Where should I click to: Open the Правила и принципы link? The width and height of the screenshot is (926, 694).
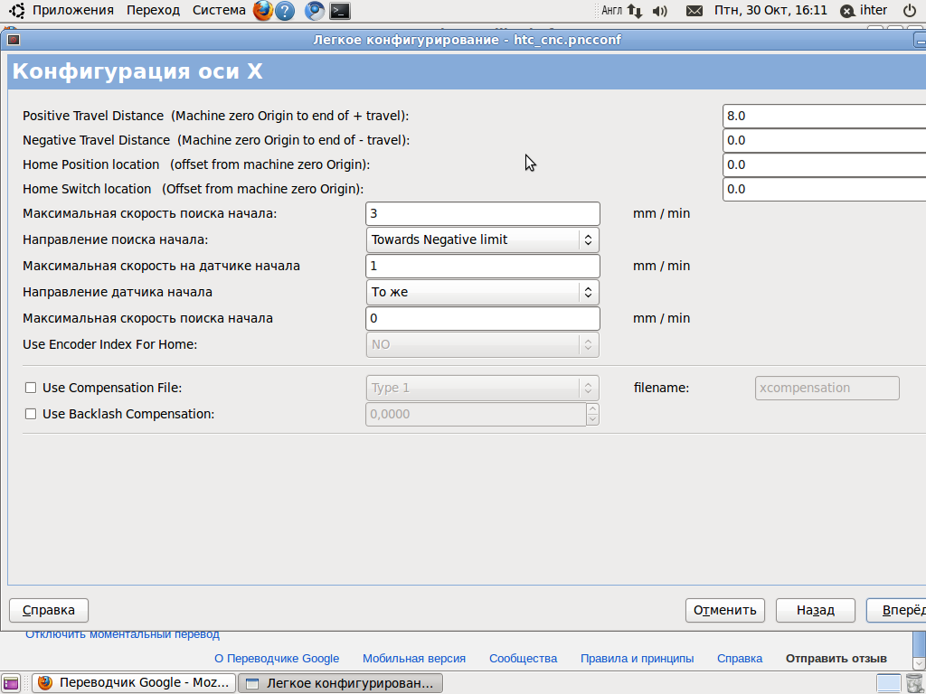pos(637,659)
